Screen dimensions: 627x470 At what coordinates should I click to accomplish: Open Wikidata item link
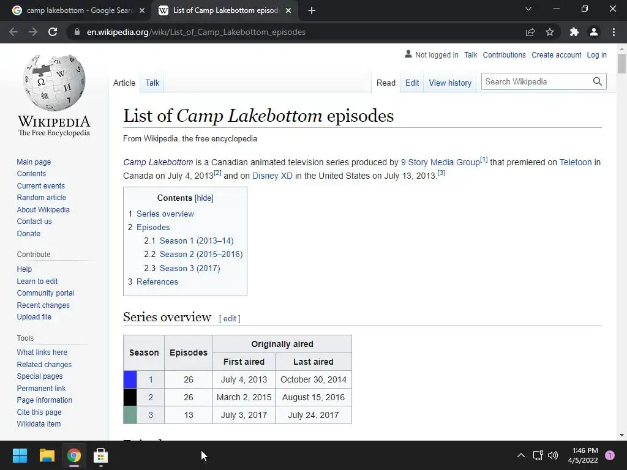tap(39, 423)
